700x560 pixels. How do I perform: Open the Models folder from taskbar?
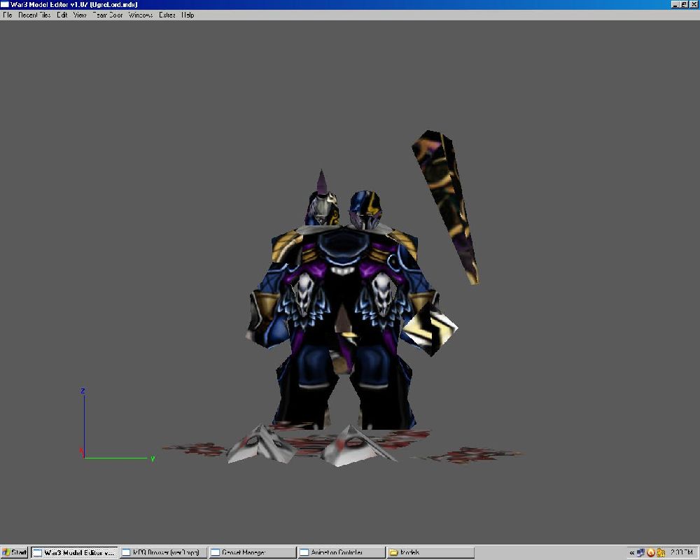point(430,552)
